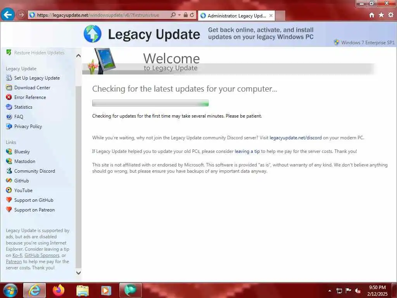The width and height of the screenshot is (397, 298).
Task: Show hidden tray icons arrow
Action: click(x=330, y=291)
